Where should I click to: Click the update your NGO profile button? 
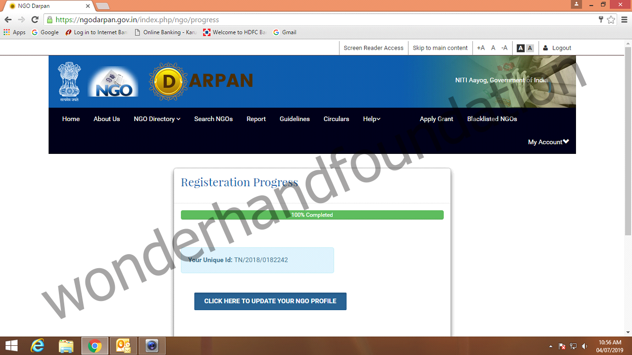click(x=270, y=301)
